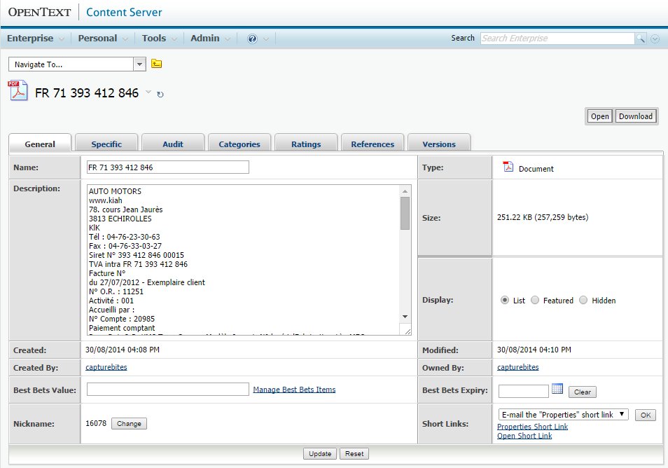Select the Hidden display option

point(583,300)
